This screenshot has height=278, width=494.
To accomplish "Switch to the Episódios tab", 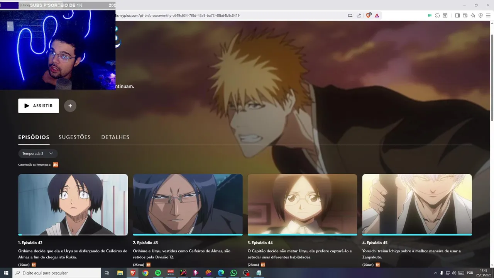I will tap(34, 137).
